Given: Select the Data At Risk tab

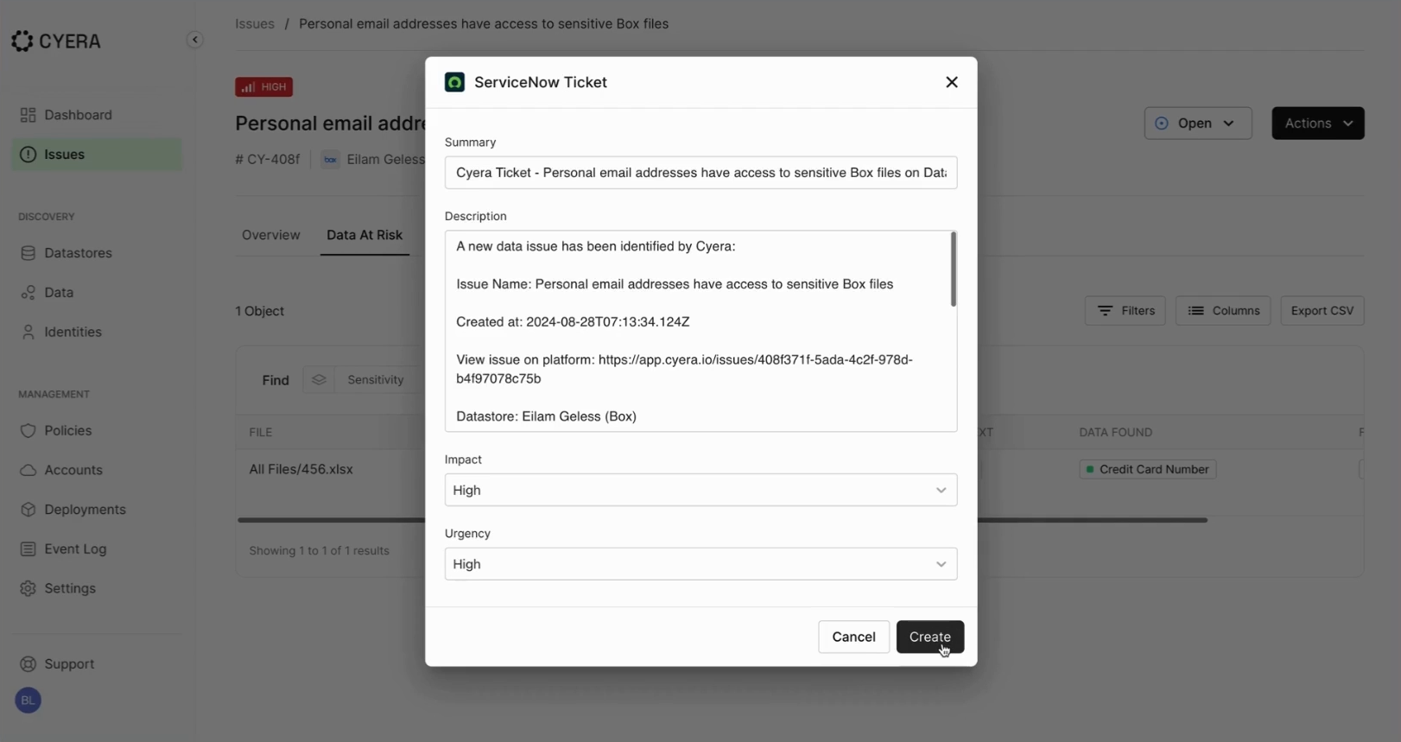Looking at the screenshot, I should [x=365, y=235].
